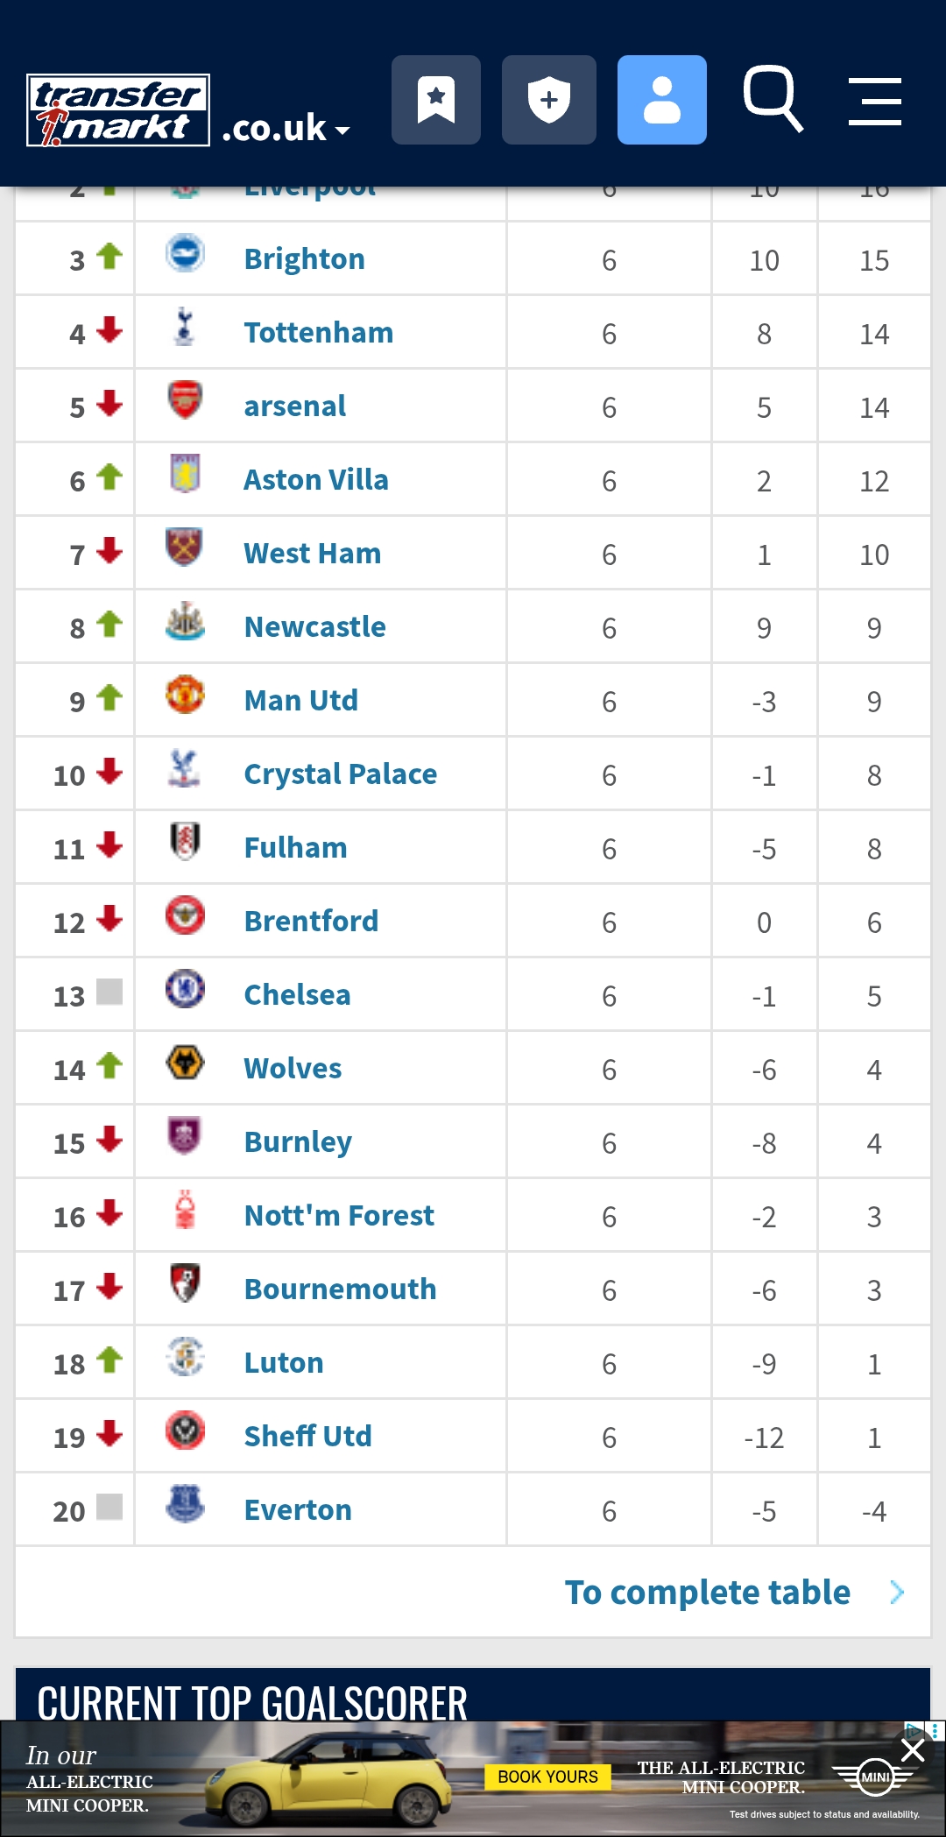Click chevron next to complete table
The image size is (946, 1837).
pos(896,1593)
